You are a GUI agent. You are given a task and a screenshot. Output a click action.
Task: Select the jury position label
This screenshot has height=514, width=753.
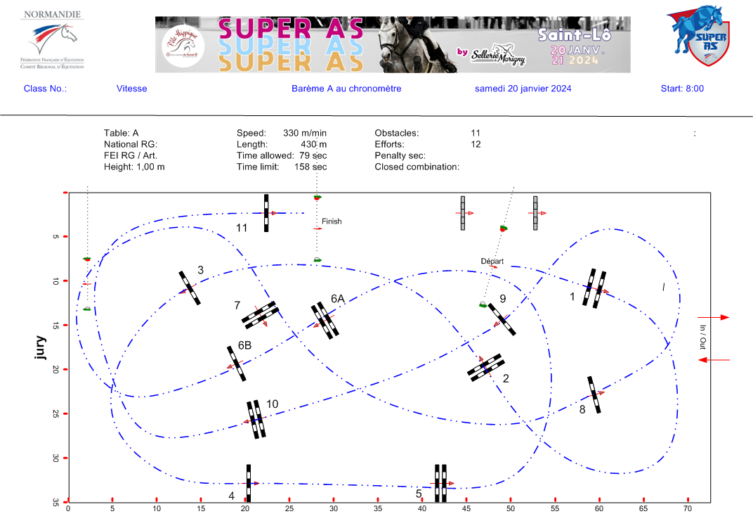click(40, 348)
